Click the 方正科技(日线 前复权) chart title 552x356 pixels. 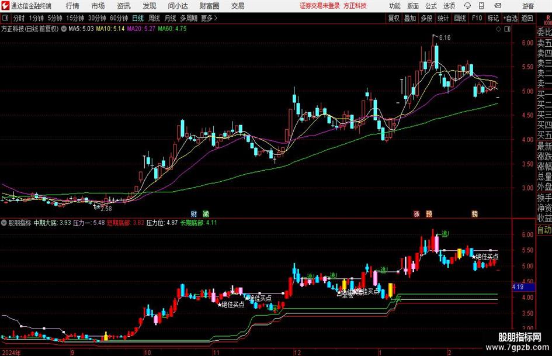30,29
